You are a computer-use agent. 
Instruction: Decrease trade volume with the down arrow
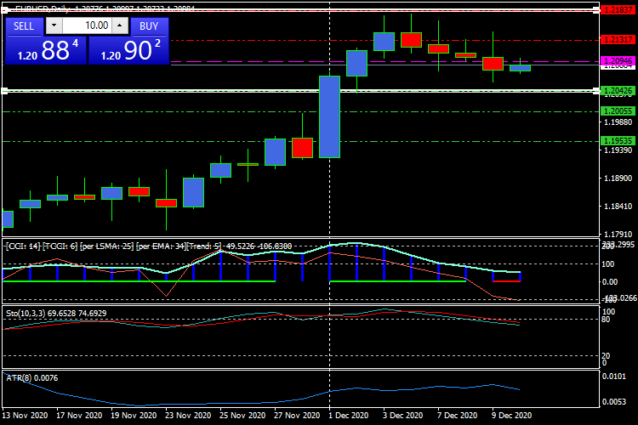[54, 25]
